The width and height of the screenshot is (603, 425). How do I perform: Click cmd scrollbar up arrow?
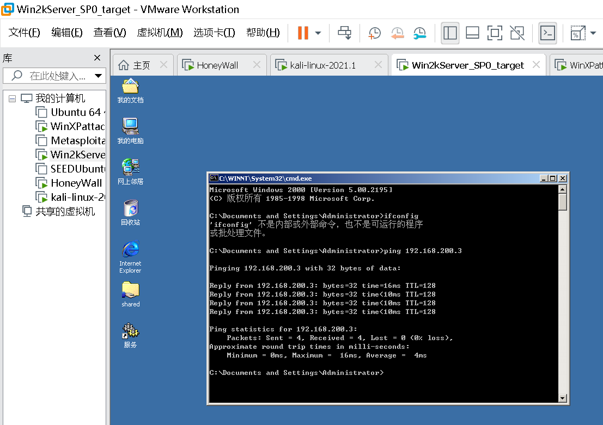pyautogui.click(x=563, y=189)
